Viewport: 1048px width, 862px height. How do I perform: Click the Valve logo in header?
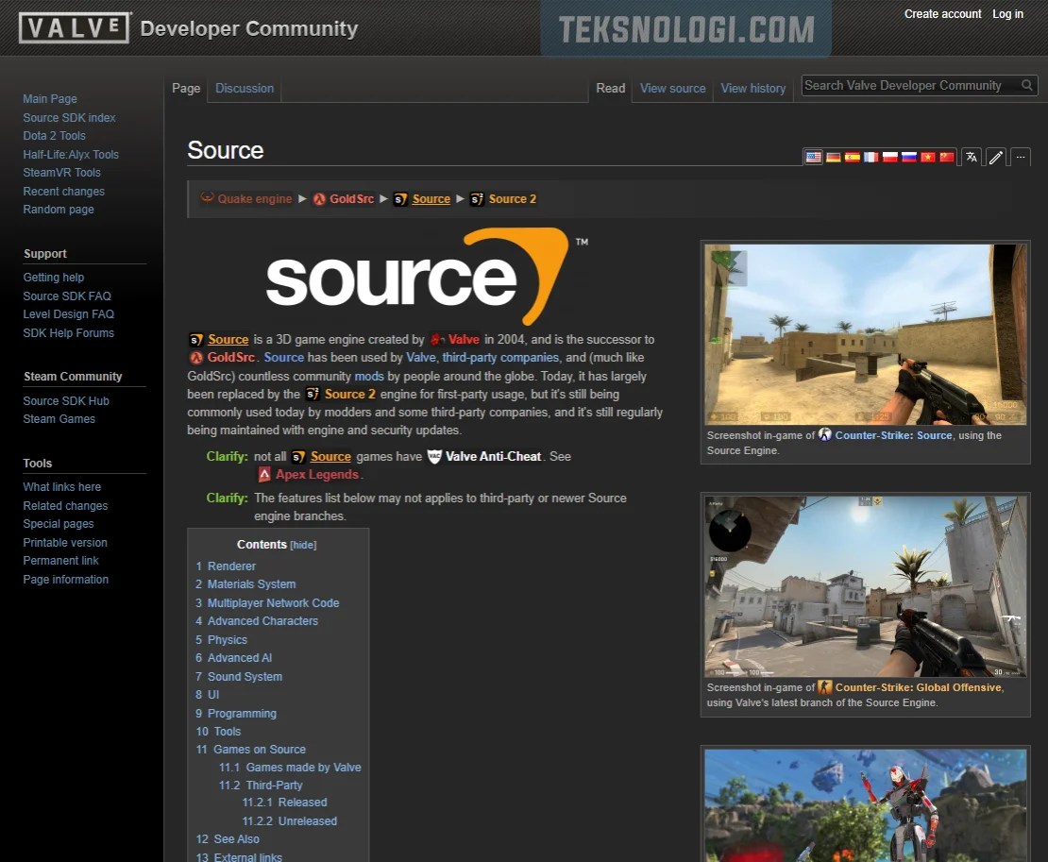coord(75,28)
